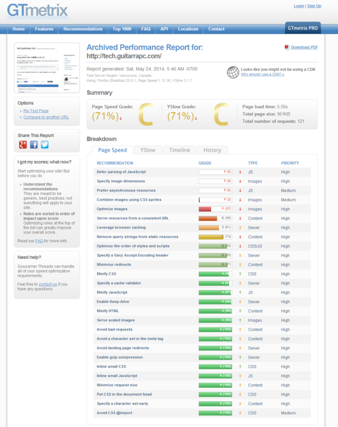Viewport: 338px width, 427px height.
Task: Click the E (55) grade bar for consistent URL
Action: pos(215,218)
